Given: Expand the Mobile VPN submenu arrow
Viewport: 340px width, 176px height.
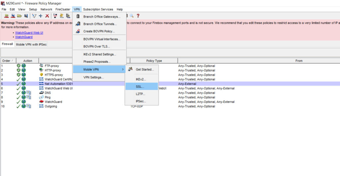Looking at the screenshot, I should pos(123,69).
